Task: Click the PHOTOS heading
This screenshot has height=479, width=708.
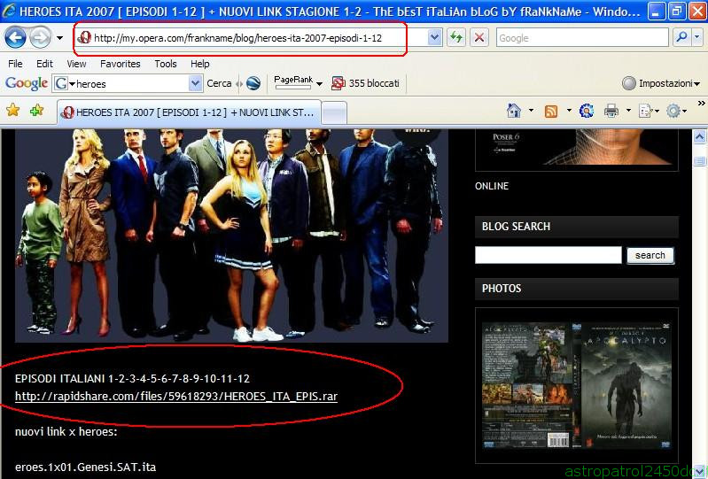Action: pyautogui.click(x=502, y=289)
